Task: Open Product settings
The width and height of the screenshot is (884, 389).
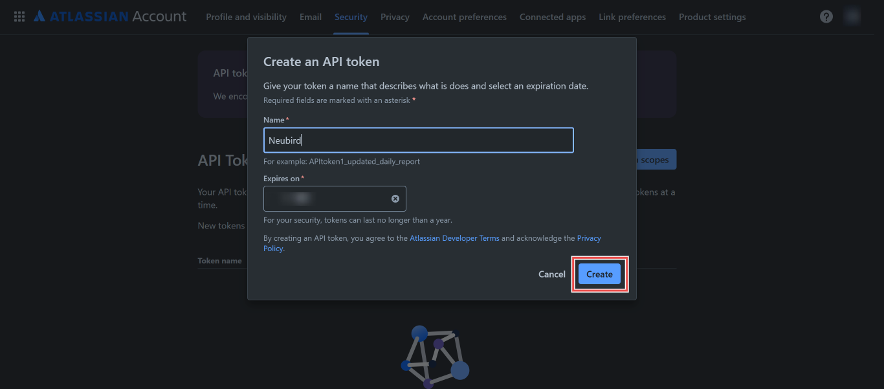Action: pos(712,17)
